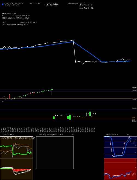Click the '07 Aug' date axis label
The image size is (137, 180).
pos(2,130)
